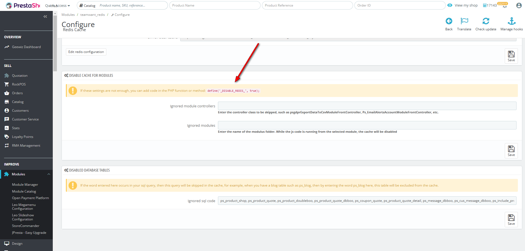Open Manage hooks anchor icon
525x251 pixels.
pos(512,21)
